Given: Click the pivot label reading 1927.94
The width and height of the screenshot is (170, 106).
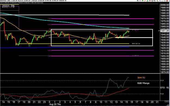Looking at the screenshot, I should tap(136, 44).
